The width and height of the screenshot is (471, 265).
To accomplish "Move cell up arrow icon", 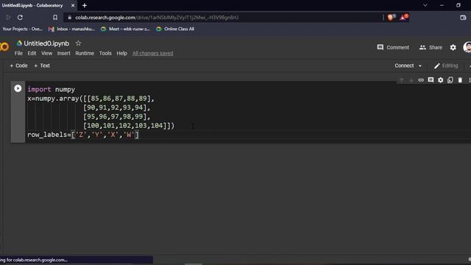I will pos(401,80).
